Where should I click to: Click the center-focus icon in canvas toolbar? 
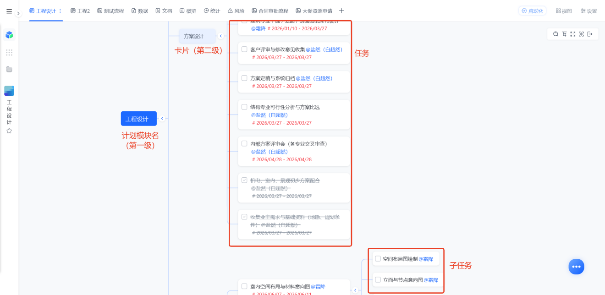tap(581, 34)
